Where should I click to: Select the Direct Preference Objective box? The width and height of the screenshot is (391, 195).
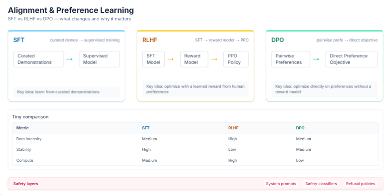352,59
